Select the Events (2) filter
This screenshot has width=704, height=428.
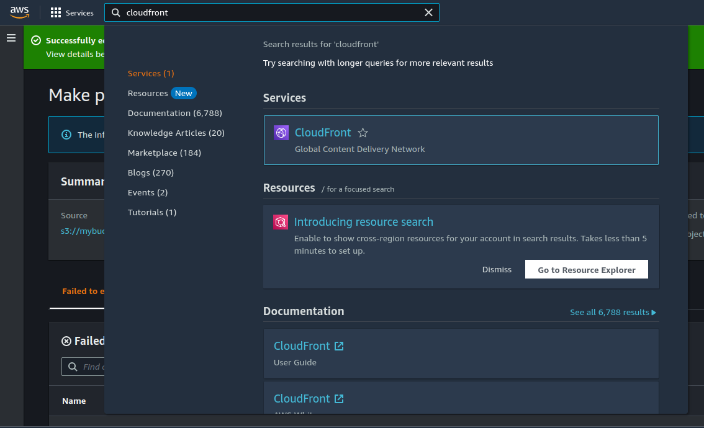coord(148,192)
